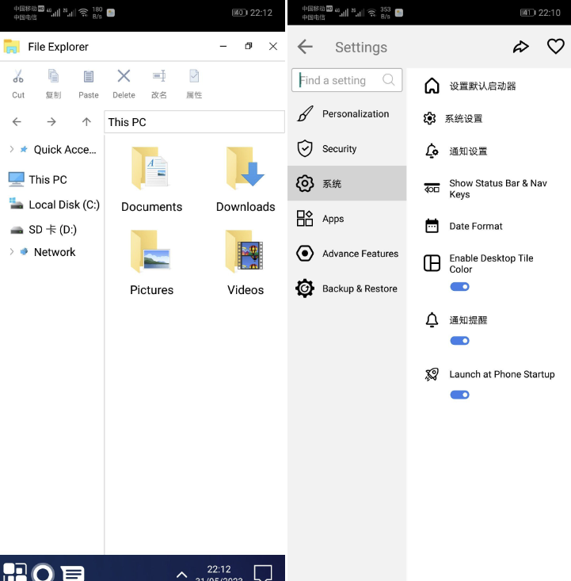Click the Find a setting search field

[341, 80]
